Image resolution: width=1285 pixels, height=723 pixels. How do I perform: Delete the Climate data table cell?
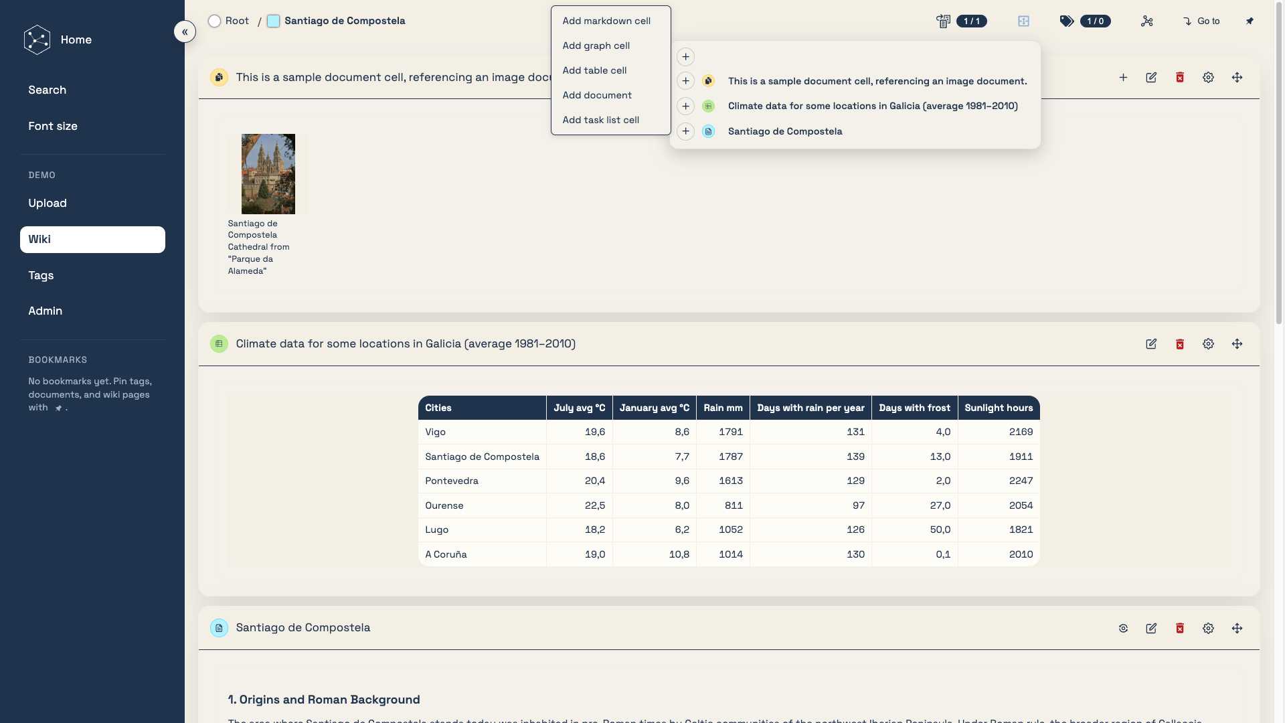tap(1180, 344)
